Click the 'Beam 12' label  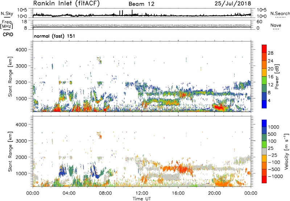pyautogui.click(x=141, y=4)
